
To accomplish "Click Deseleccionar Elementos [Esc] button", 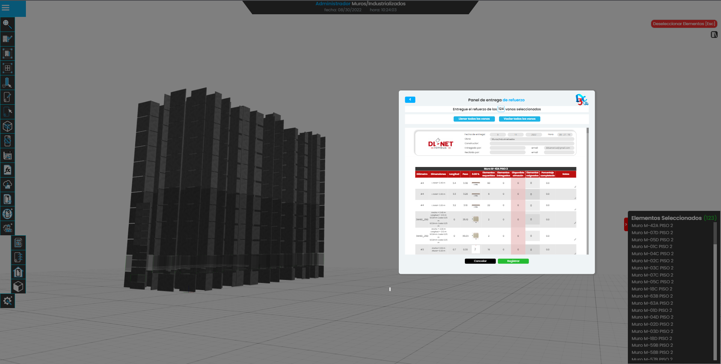I will [684, 24].
